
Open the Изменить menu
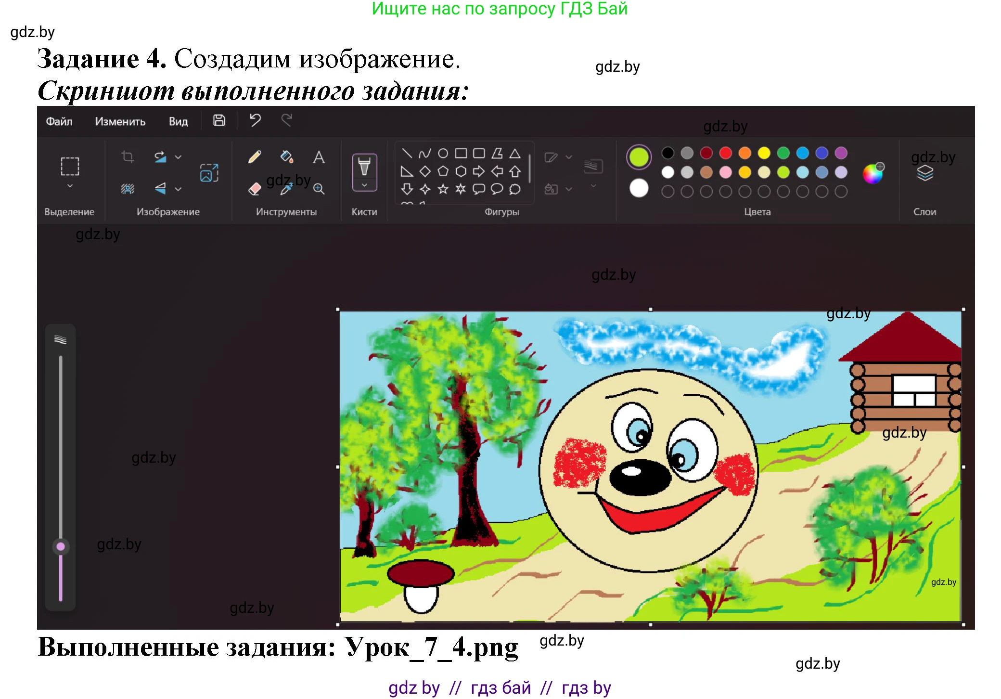[x=120, y=121]
